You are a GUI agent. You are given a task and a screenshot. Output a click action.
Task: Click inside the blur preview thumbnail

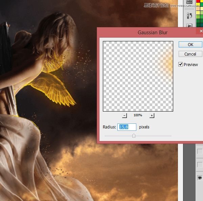coord(138,76)
